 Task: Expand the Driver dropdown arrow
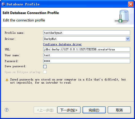tap(128, 39)
